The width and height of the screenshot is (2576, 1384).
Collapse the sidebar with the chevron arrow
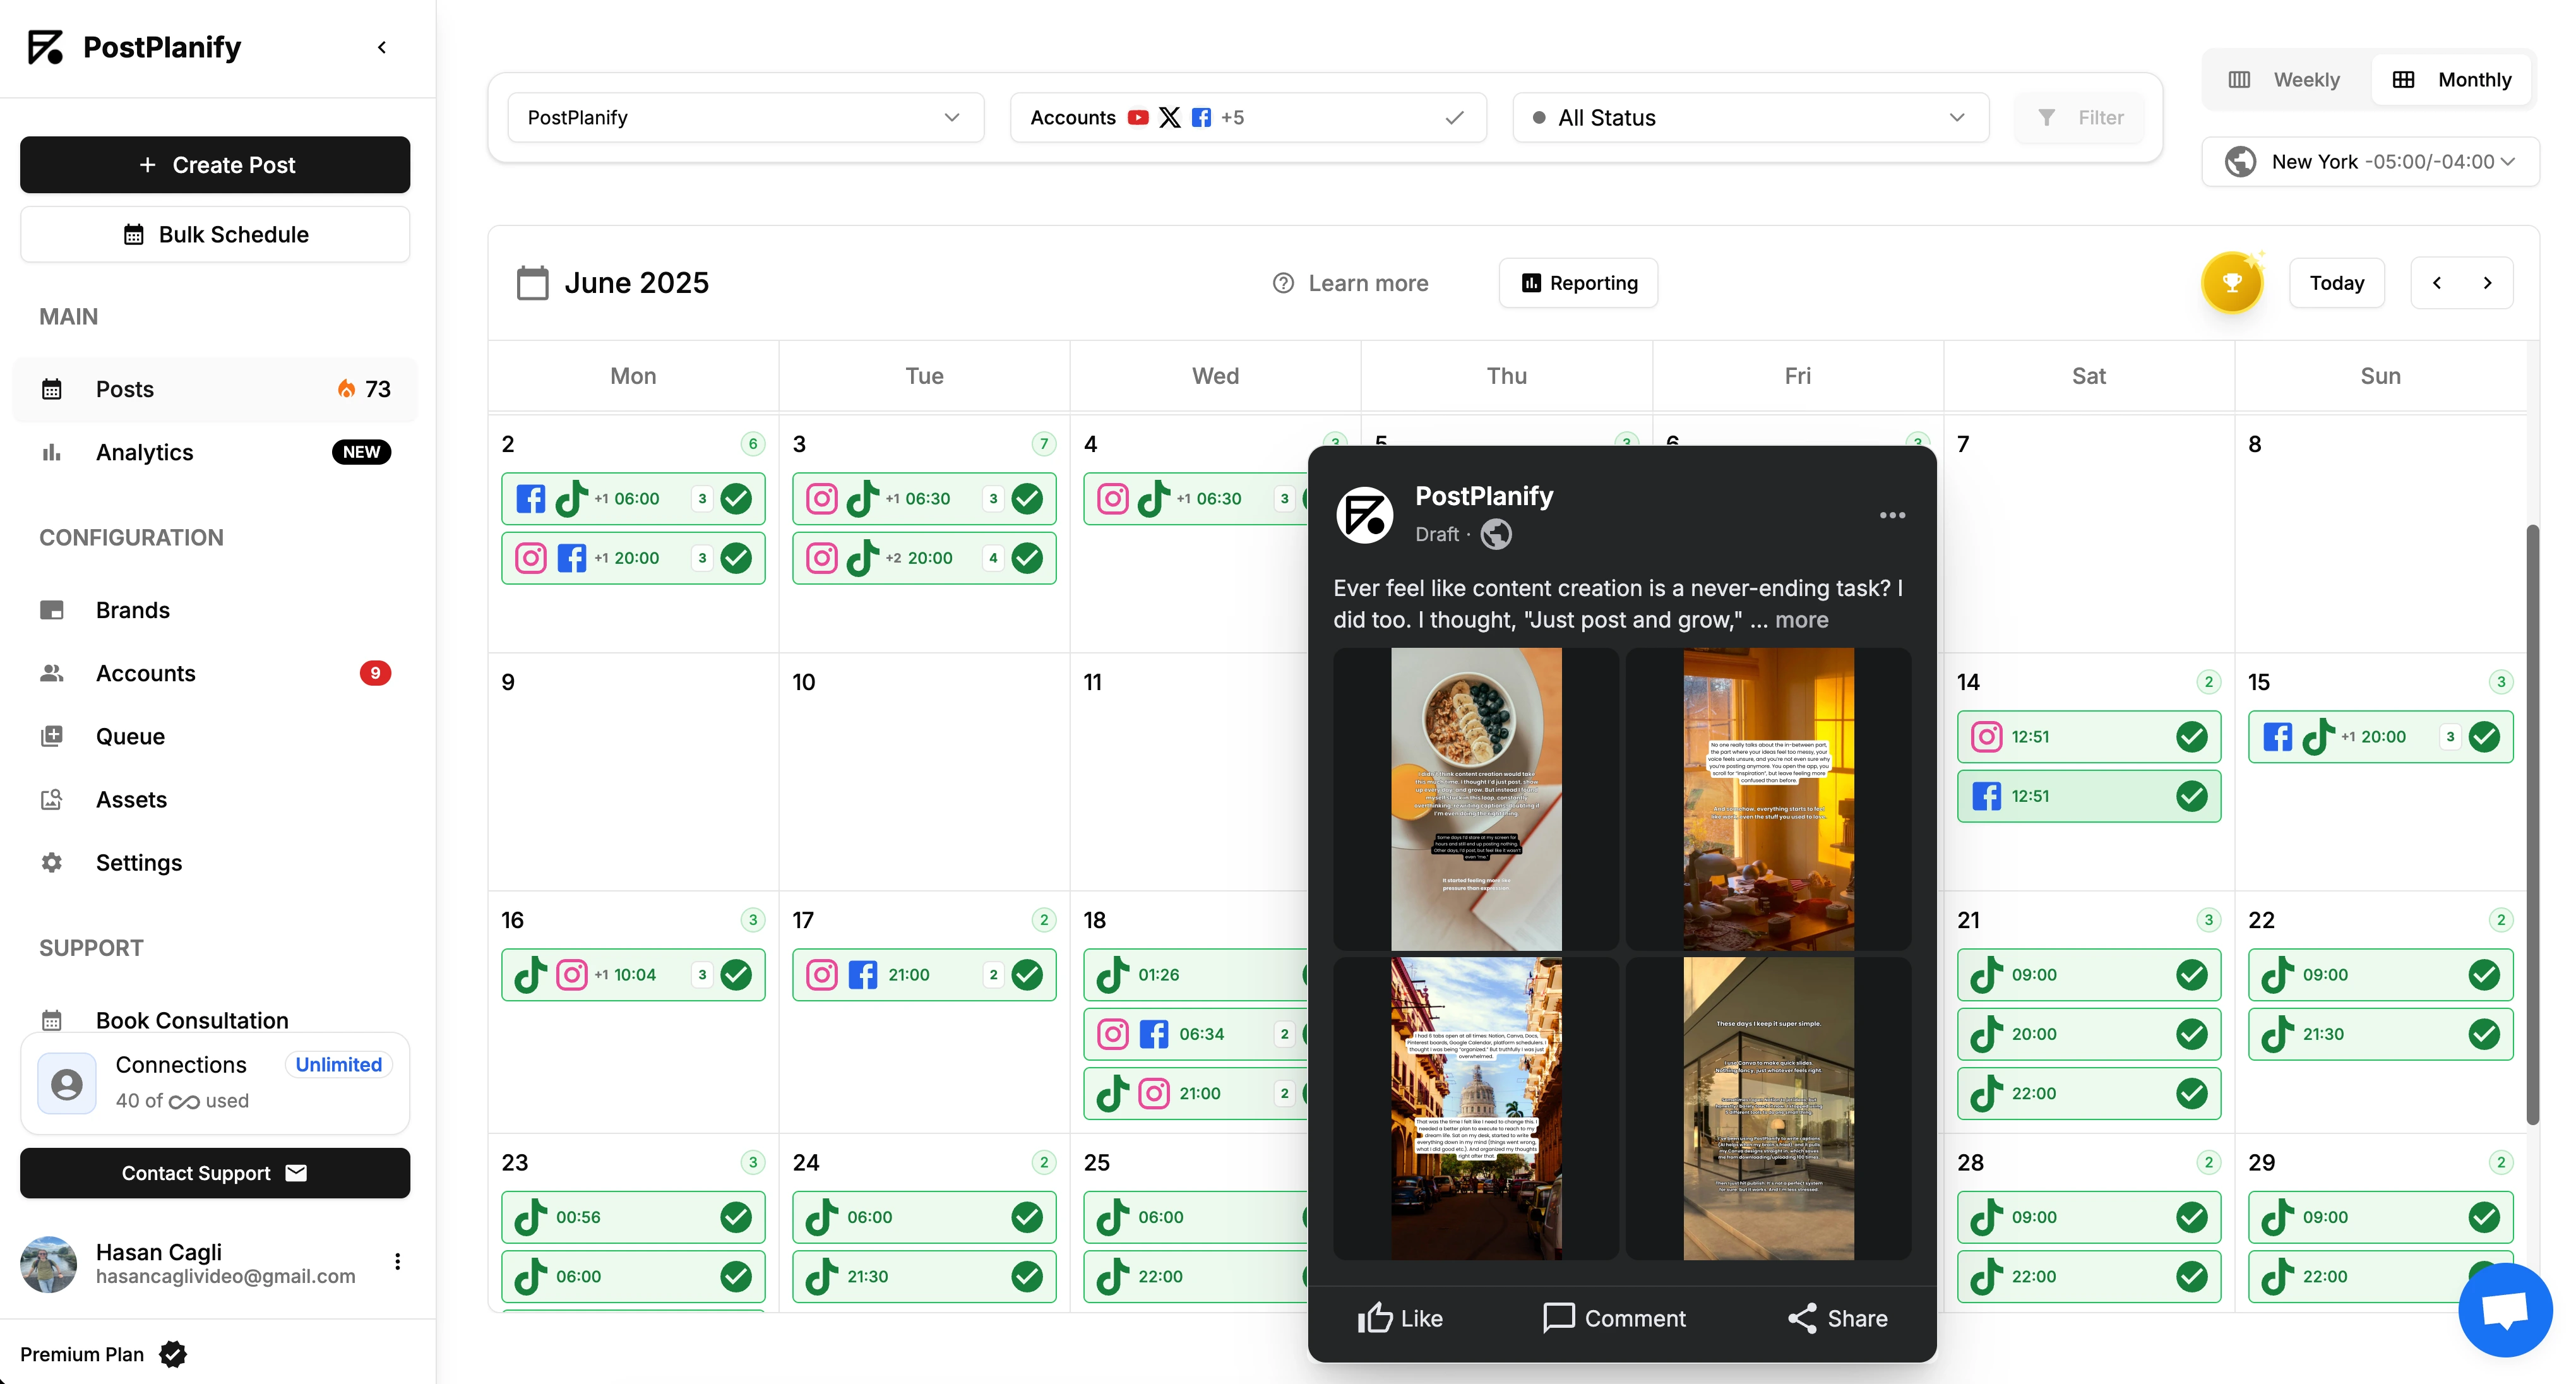(x=382, y=47)
